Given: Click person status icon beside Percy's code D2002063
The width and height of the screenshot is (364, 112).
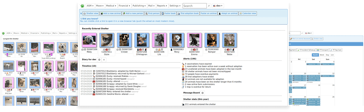Looking at the screenshot, I should pyautogui.click(x=172, y=49).
